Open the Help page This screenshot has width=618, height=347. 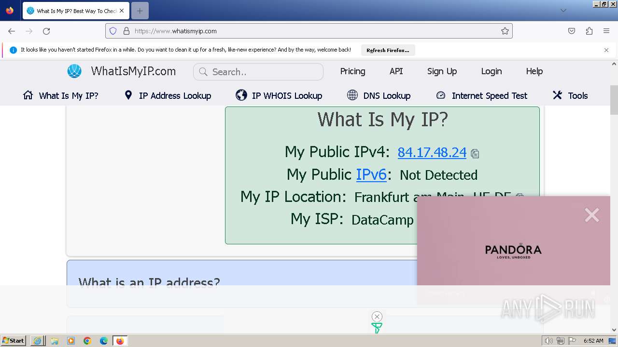click(x=534, y=71)
